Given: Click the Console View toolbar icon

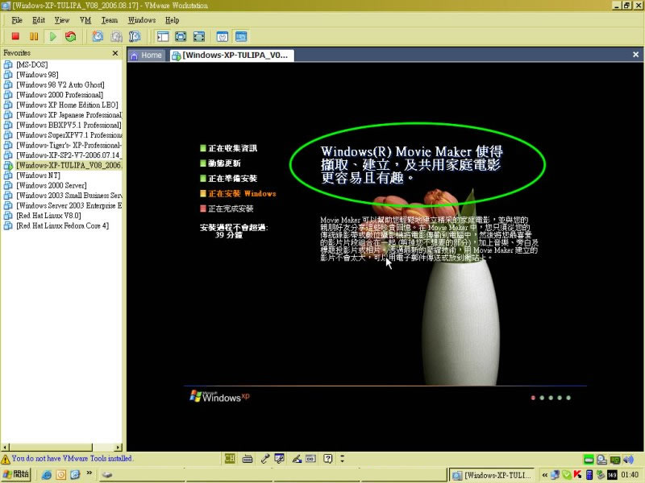Looking at the screenshot, I should tap(241, 36).
